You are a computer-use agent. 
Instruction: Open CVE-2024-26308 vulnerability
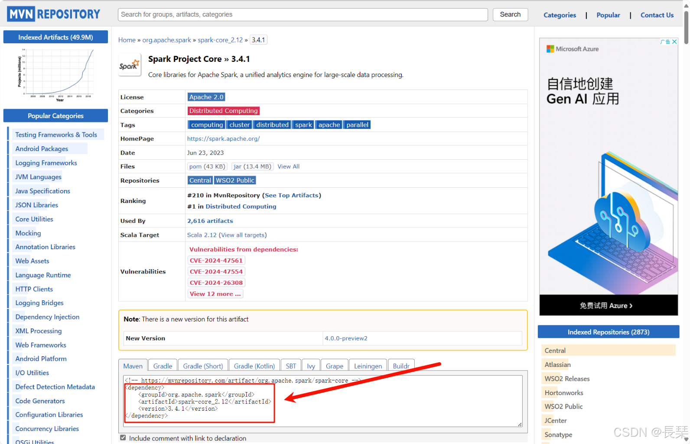click(216, 283)
